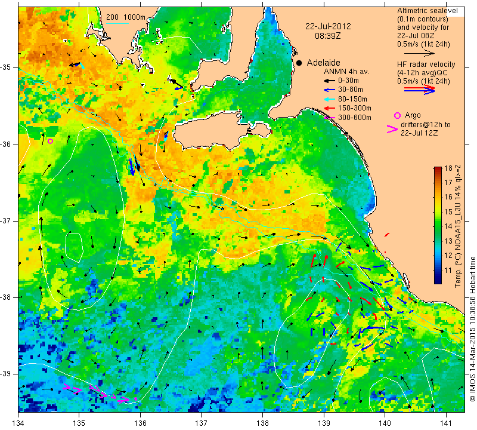Click the red 150-300m legend arrow
This screenshot has width=477, height=430.
(329, 108)
